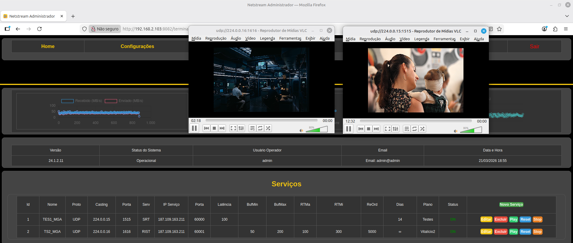
Task: Click Reset for TS2_MGA service
Action: point(525,232)
